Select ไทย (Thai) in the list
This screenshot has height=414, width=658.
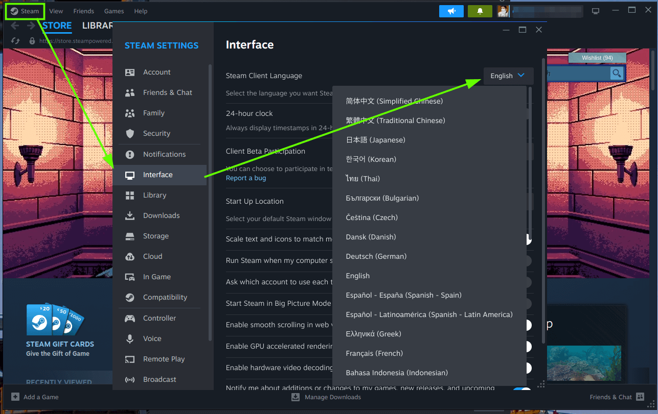(429, 179)
